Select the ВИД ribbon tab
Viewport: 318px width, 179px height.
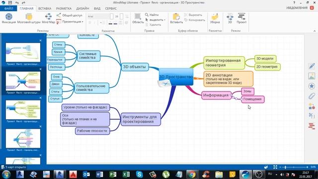(97, 8)
